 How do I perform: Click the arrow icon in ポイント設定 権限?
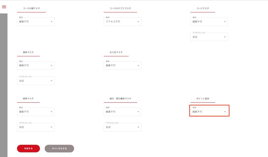(225, 112)
